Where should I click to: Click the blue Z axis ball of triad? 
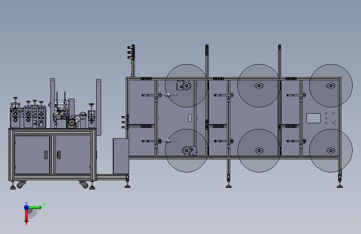tap(26, 207)
